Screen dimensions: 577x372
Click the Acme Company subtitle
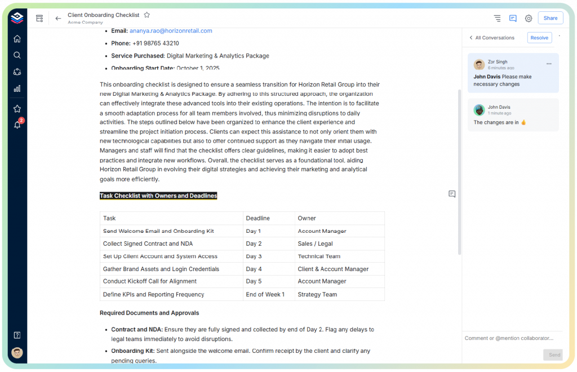point(86,23)
